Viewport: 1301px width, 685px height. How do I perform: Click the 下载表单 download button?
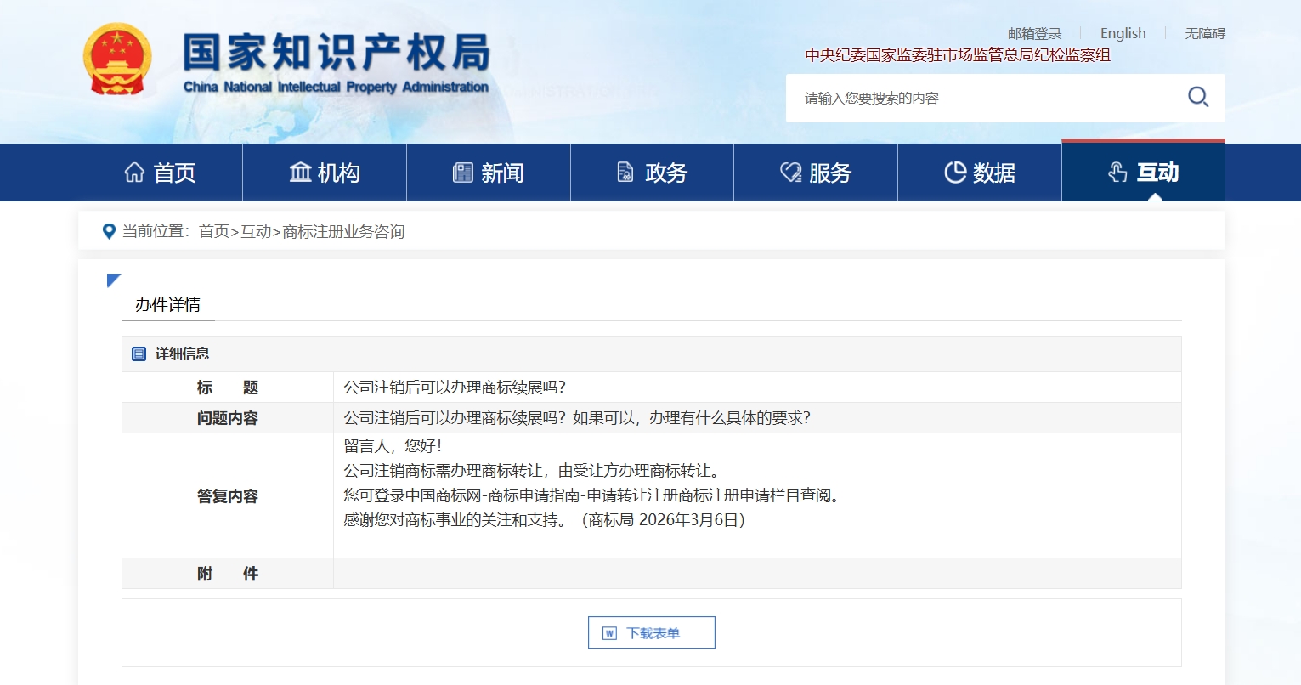coord(652,633)
